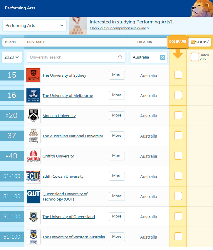Open the Edith Cowan University link
Screen dimensions: 213x250
pyautogui.click(x=63, y=176)
